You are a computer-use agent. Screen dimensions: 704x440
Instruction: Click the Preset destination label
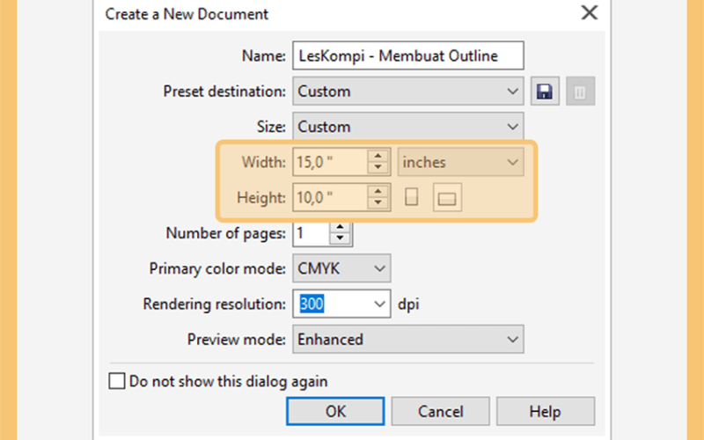click(x=224, y=92)
